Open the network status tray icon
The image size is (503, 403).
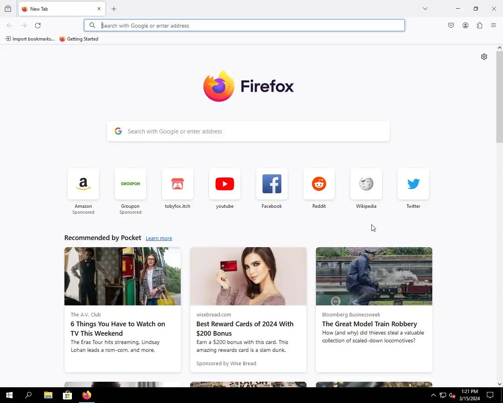pos(443,395)
